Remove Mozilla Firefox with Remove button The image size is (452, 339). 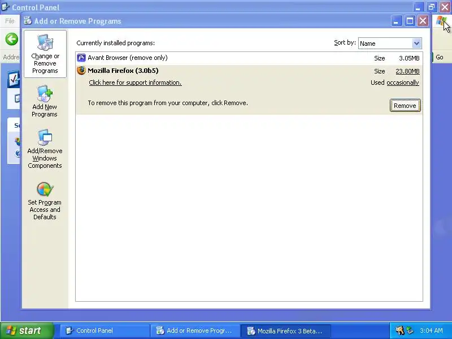[x=405, y=106]
